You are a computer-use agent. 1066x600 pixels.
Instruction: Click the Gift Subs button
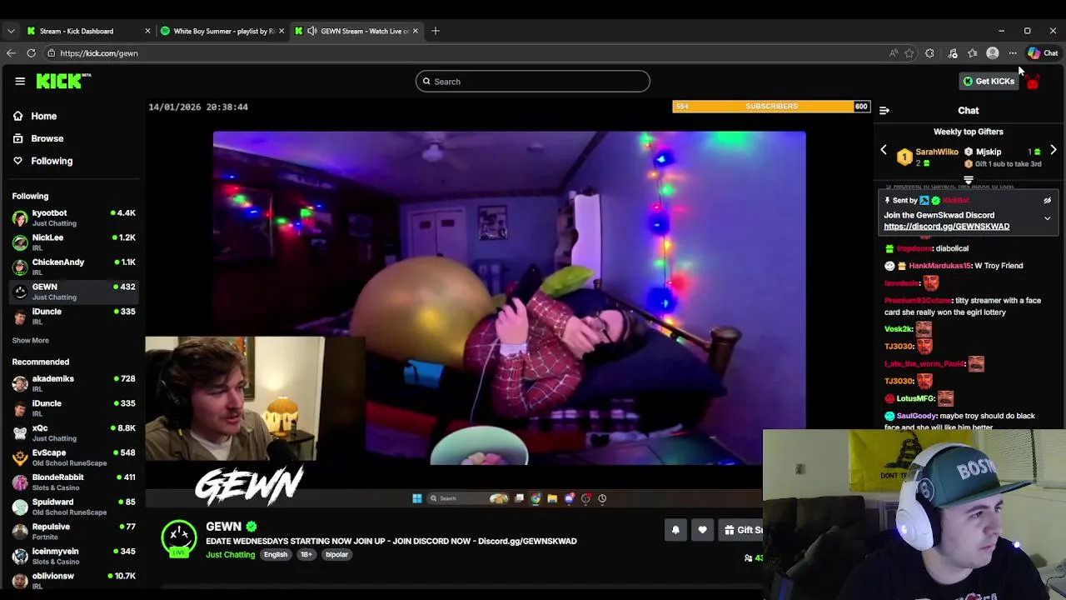pyautogui.click(x=741, y=530)
